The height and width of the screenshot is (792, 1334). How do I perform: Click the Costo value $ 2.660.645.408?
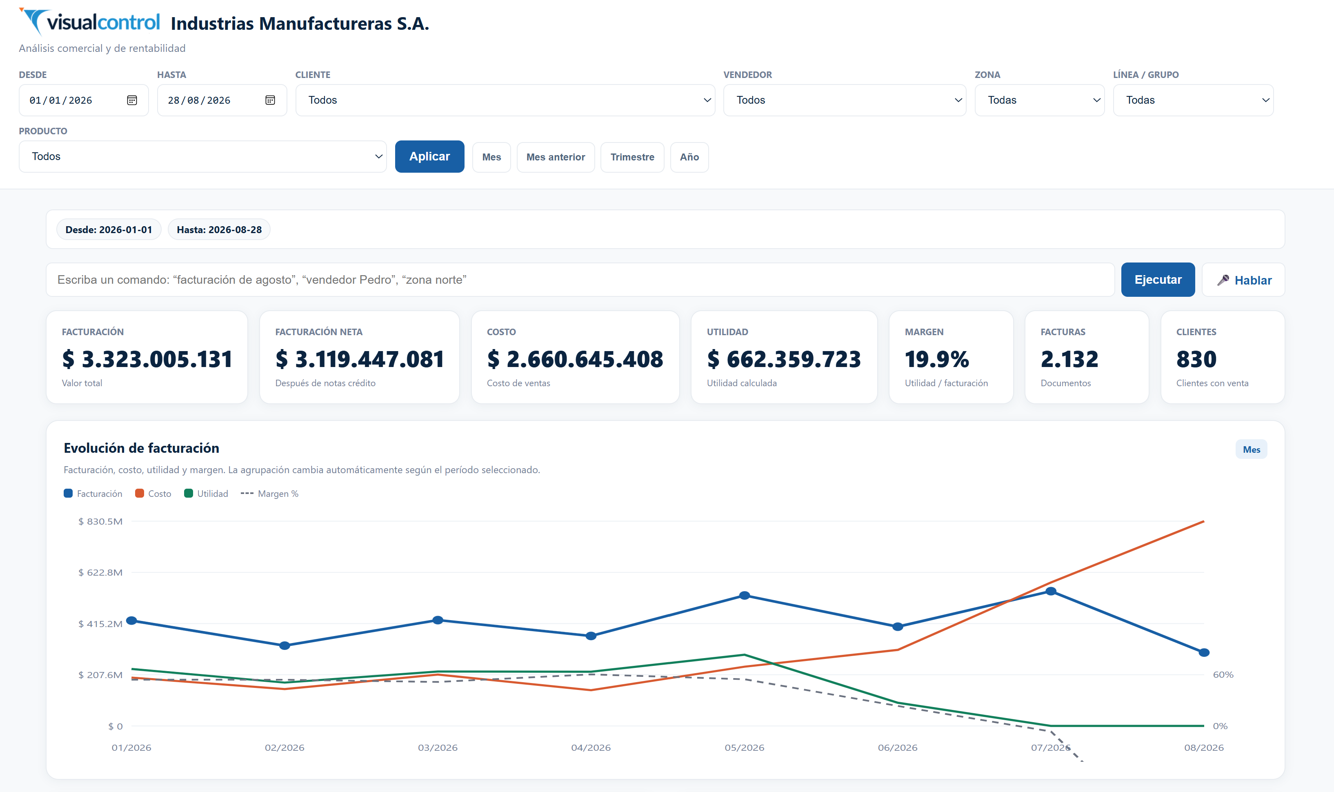[x=575, y=359]
